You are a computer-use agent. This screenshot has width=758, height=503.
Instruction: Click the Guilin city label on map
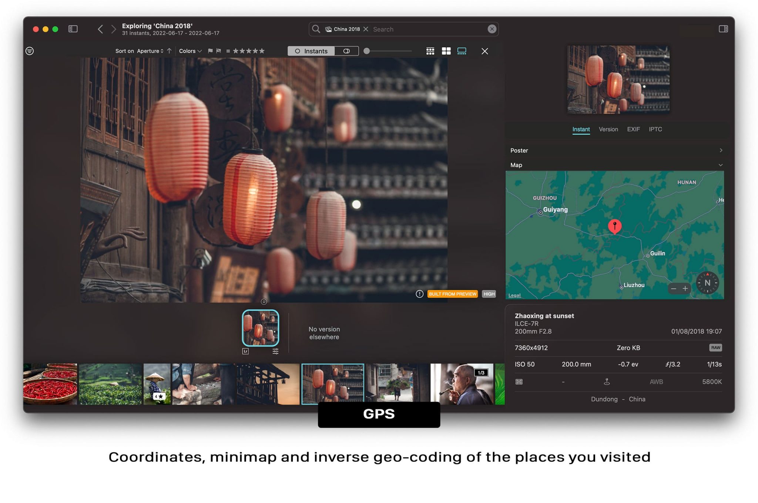[x=658, y=253]
